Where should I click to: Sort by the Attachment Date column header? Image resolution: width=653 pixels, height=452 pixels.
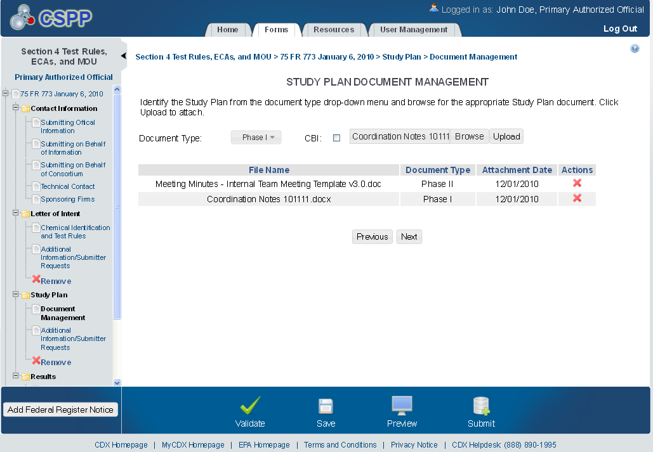[x=517, y=170]
